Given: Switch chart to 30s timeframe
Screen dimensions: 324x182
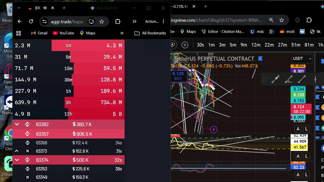Looking at the screenshot, I should pos(200,45).
